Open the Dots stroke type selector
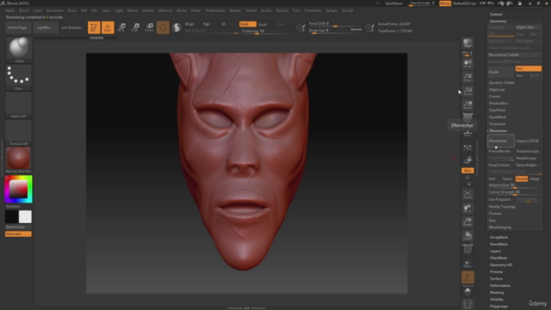Image resolution: width=551 pixels, height=310 pixels. click(19, 77)
